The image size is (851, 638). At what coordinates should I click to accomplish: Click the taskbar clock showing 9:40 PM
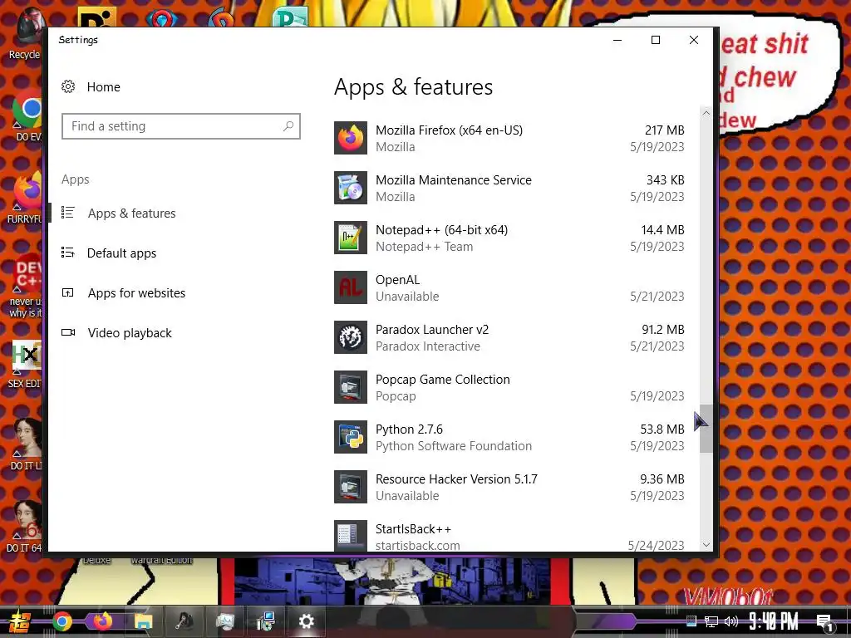pos(774,621)
